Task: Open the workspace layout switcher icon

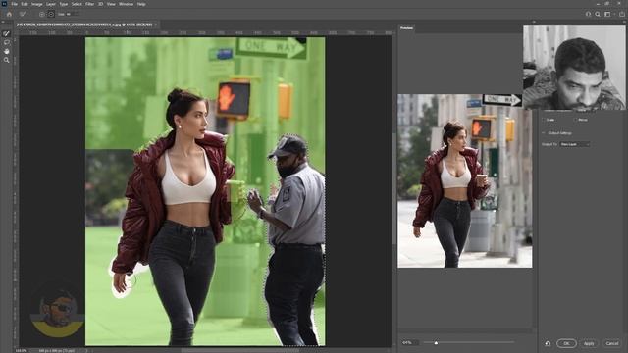Action: point(607,14)
